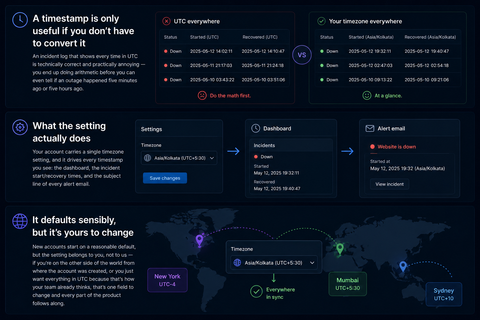Click the green 'Everywhere in sync' check circle
This screenshot has width=480, height=320.
tap(256, 292)
